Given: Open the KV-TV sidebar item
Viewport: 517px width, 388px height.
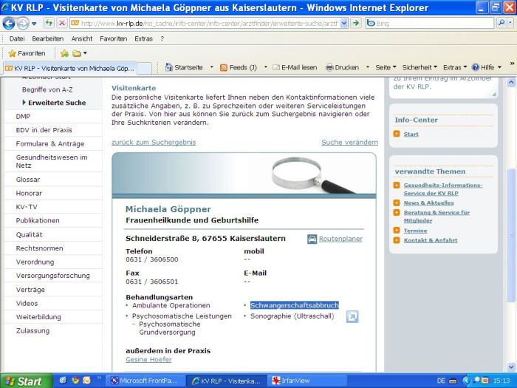Looking at the screenshot, I should (27, 207).
